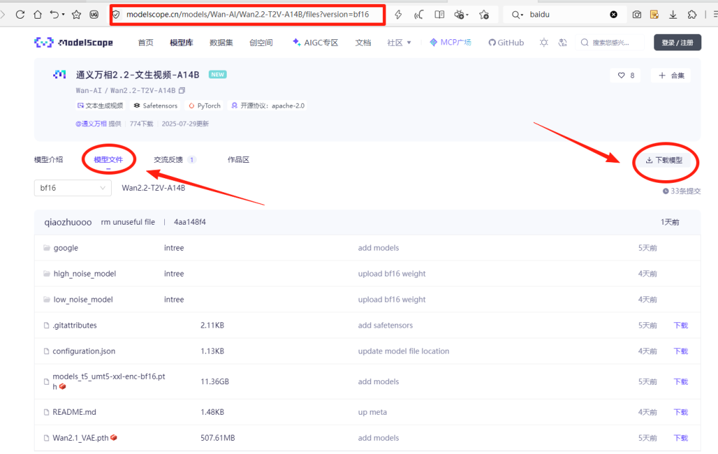
Task: Clear the baidu search box with X
Action: point(614,15)
